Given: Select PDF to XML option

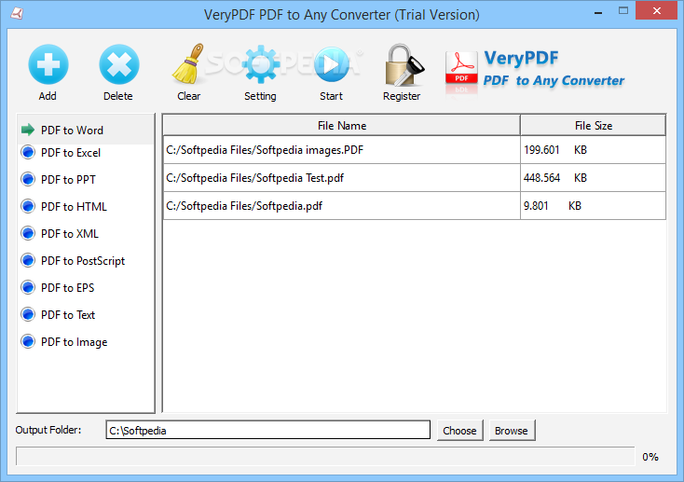Looking at the screenshot, I should point(60,234).
